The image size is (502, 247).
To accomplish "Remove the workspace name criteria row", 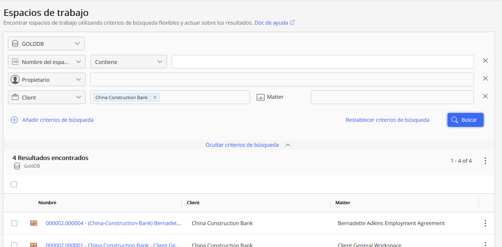I will pyautogui.click(x=485, y=61).
